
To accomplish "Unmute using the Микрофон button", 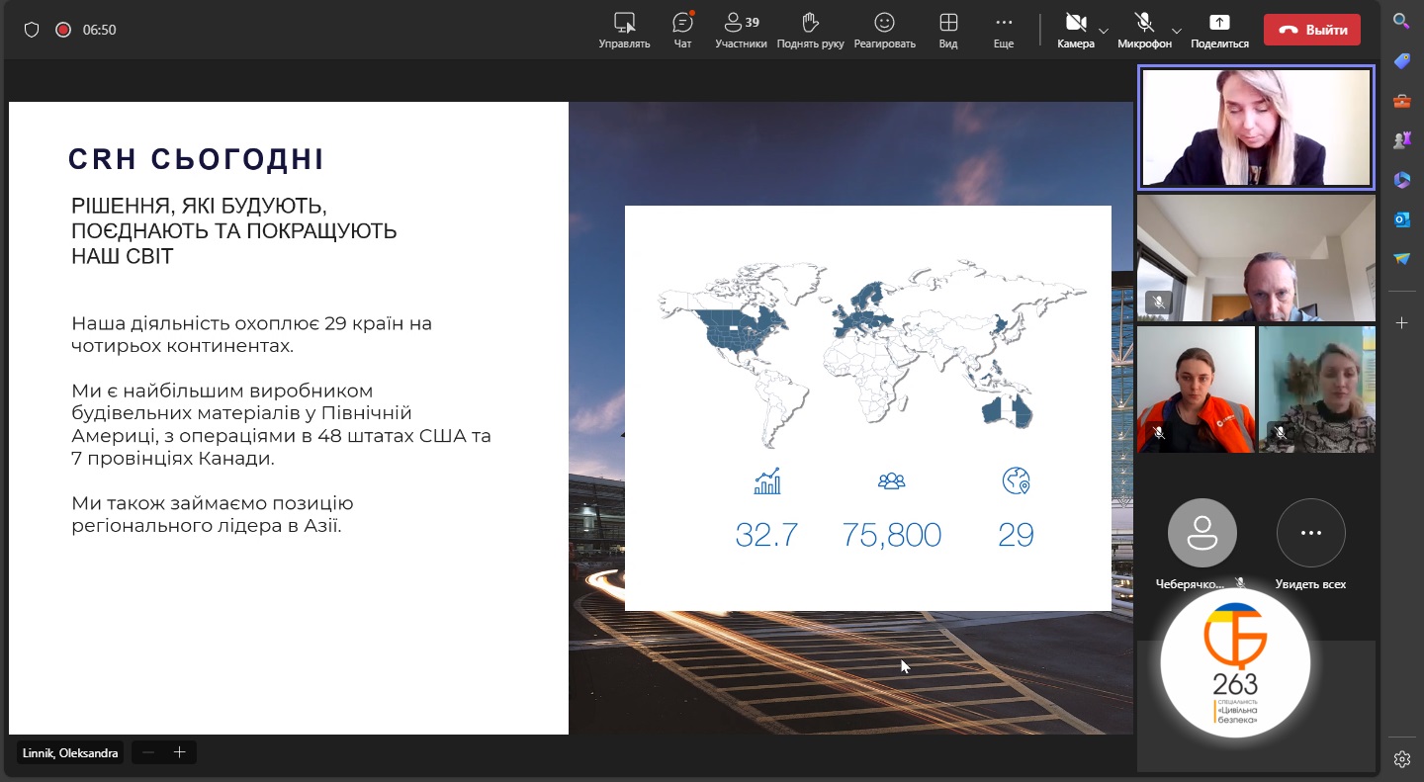I will point(1145,31).
